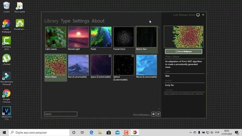Viewport: 242px width, 136px height.
Task: Open Microsoft Edge from the taskbar
Action: pyautogui.click(x=92, y=133)
